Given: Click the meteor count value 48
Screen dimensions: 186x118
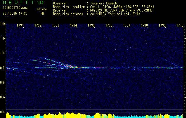Looking at the screenshot, I should coord(43,14).
